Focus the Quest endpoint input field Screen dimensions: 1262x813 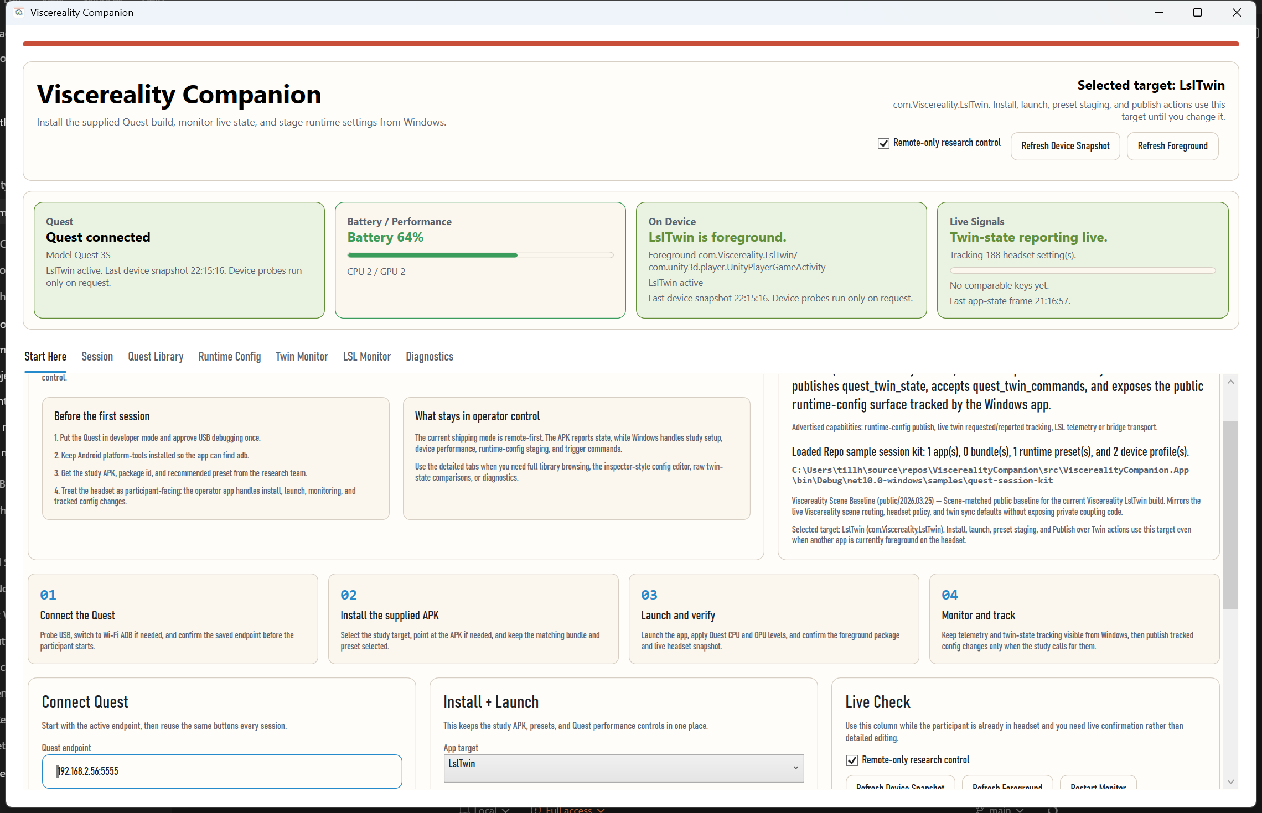222,772
